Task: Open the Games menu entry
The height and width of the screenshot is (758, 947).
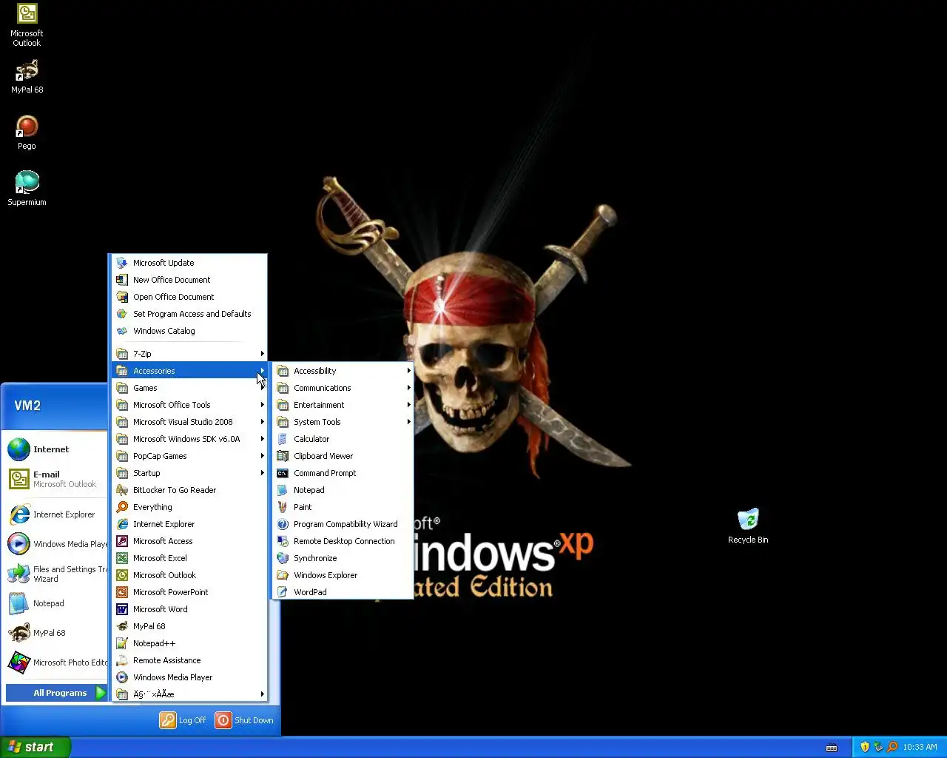Action: pos(189,388)
